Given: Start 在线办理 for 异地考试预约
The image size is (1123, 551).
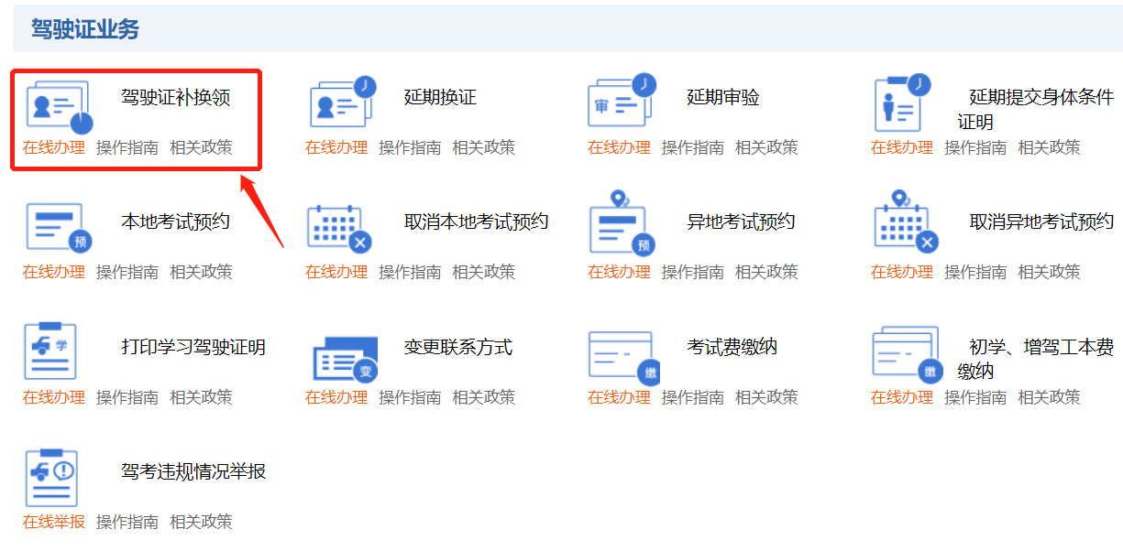Looking at the screenshot, I should point(620,272).
